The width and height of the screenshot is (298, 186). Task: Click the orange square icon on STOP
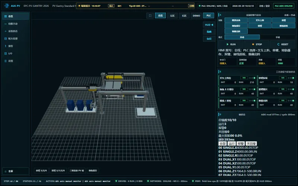click(x=253, y=44)
